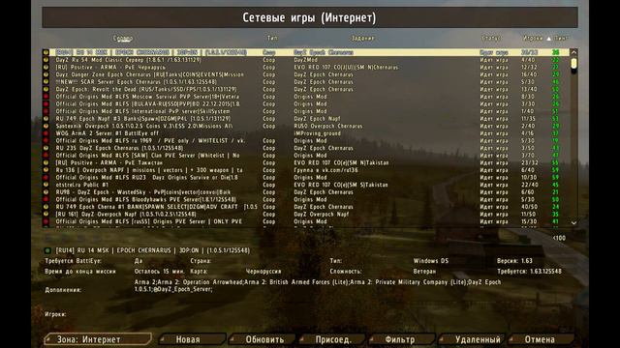Click the server list scrollbar down arrow
The width and height of the screenshot is (620, 348).
coord(573,223)
